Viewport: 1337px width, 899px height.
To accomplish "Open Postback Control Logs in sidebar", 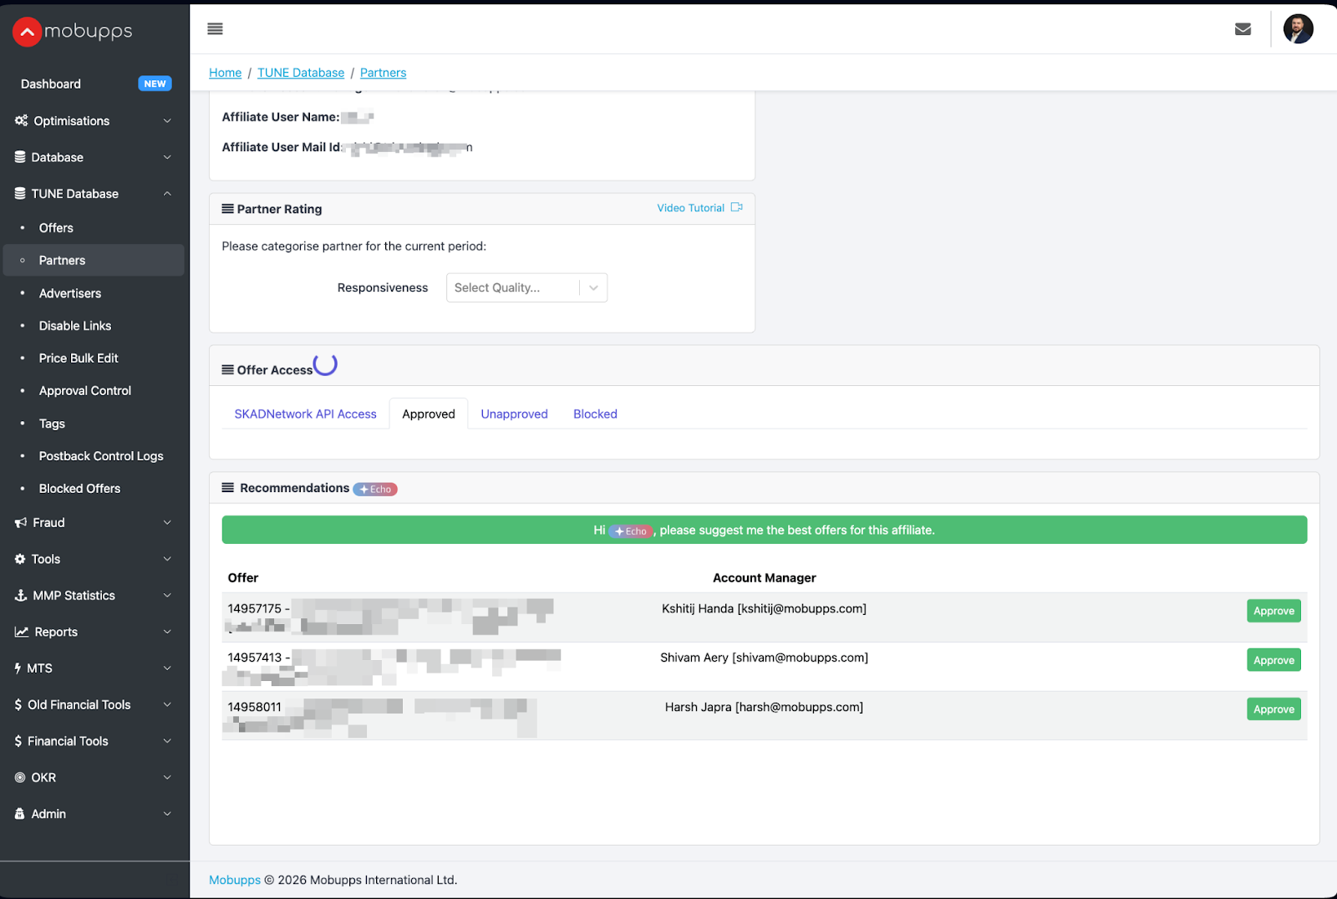I will coord(101,456).
